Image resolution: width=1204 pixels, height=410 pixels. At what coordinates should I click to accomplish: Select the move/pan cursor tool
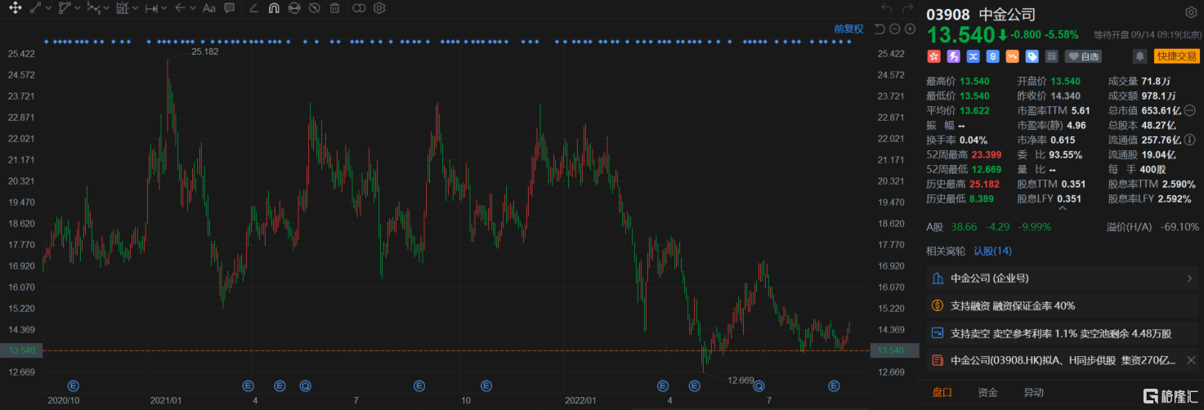point(16,8)
